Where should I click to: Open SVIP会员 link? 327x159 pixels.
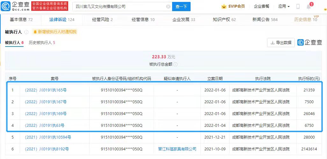pyautogui.click(x=236, y=6)
